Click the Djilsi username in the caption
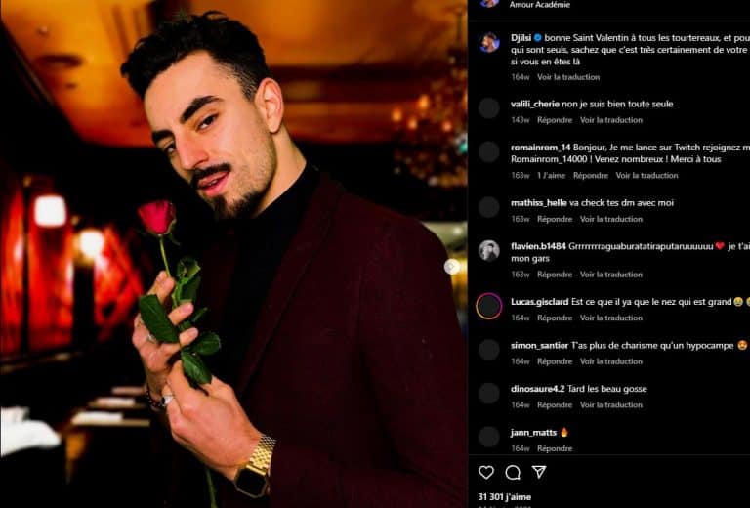750x508 pixels. [x=521, y=38]
